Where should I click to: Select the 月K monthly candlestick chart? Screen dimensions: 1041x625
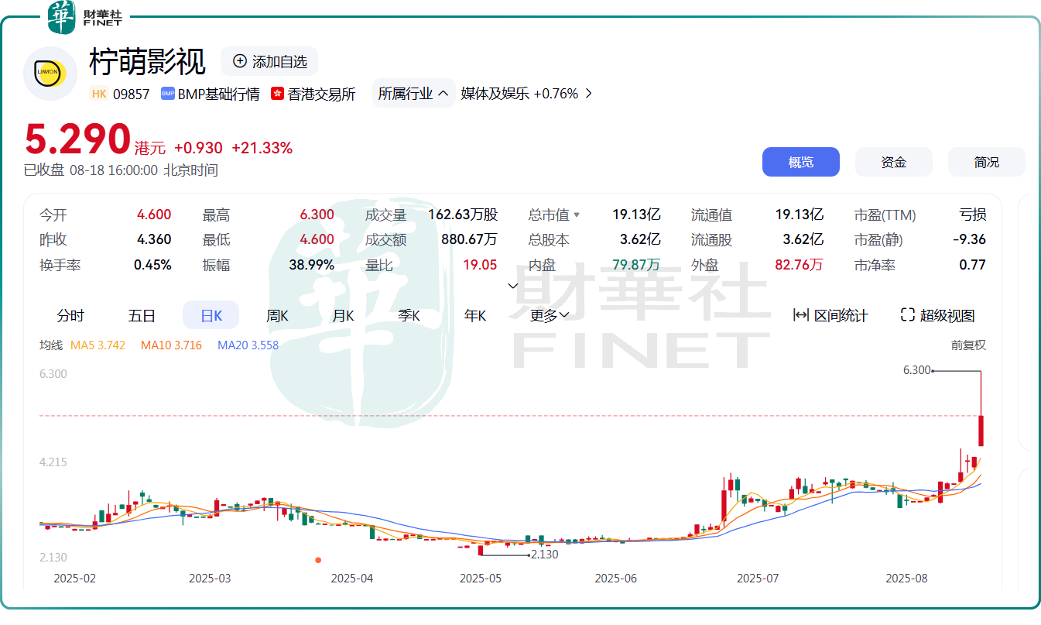343,315
